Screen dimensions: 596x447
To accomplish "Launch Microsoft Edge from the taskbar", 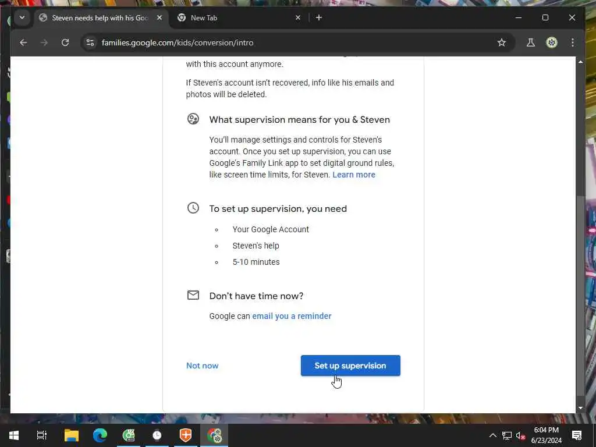I will pyautogui.click(x=100, y=435).
